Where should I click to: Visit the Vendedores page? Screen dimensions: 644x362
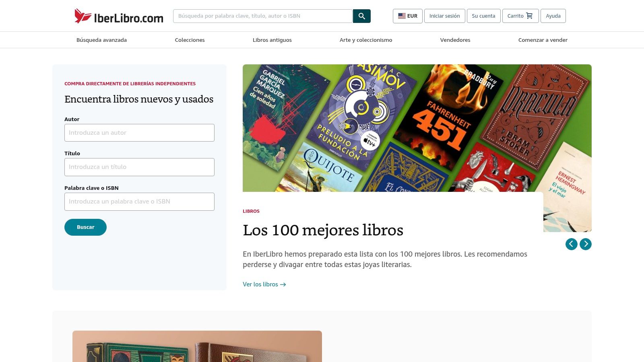click(x=455, y=40)
